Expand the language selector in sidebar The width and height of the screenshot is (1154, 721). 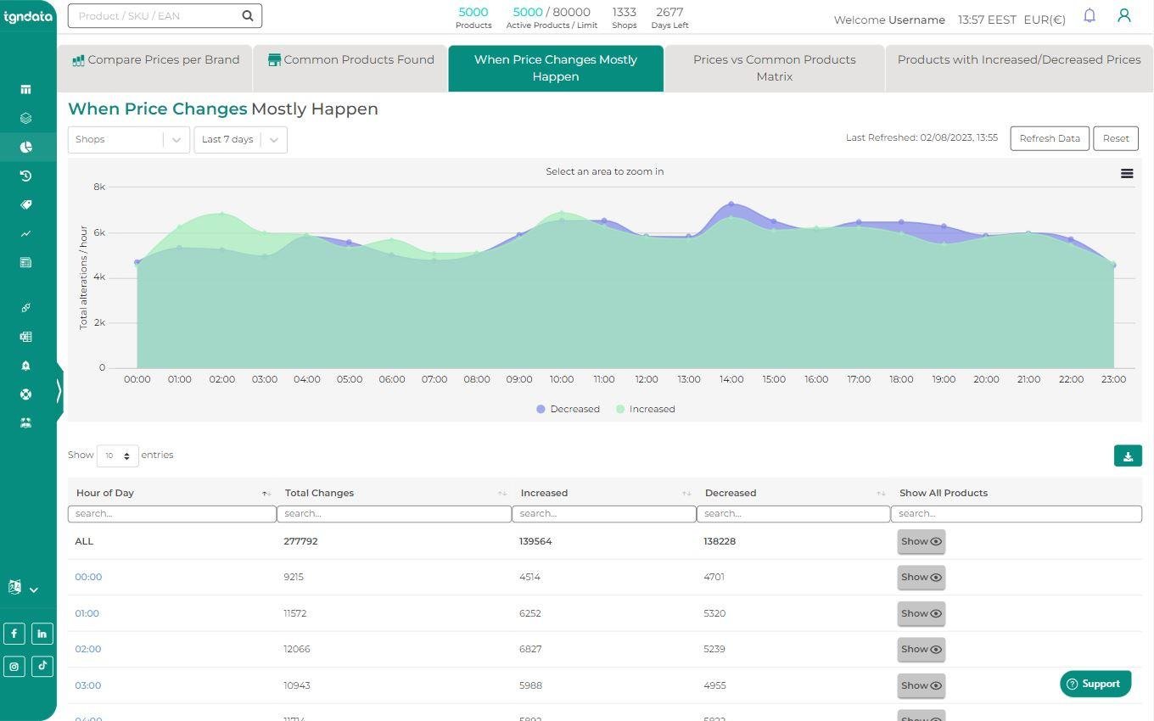(x=23, y=588)
